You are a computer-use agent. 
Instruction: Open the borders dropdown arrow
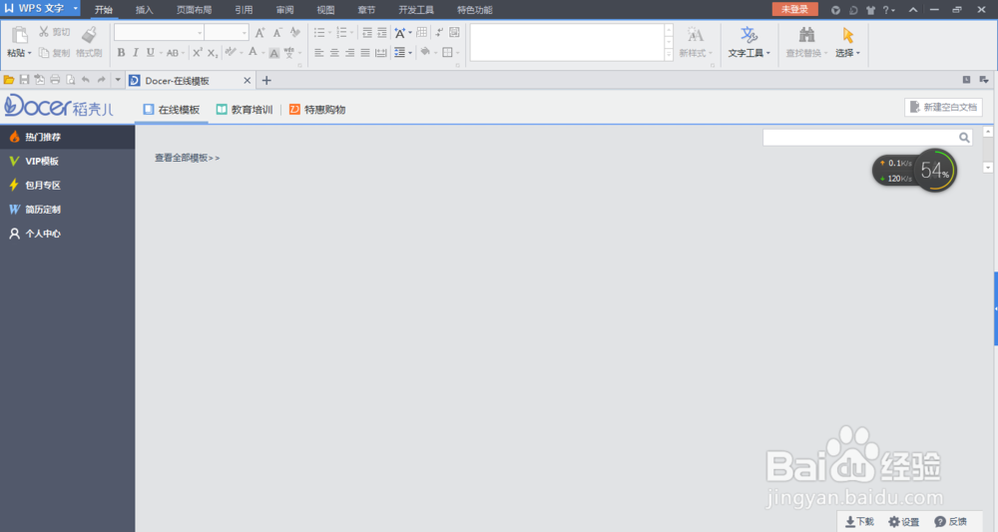pos(458,53)
